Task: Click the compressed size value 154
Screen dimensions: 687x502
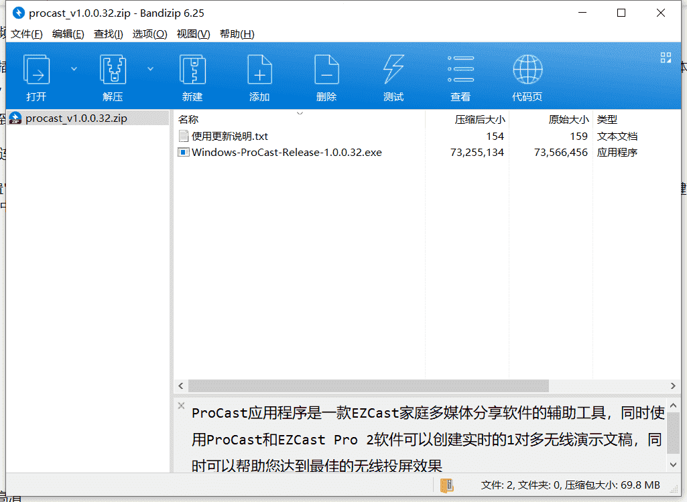Action: coord(495,136)
